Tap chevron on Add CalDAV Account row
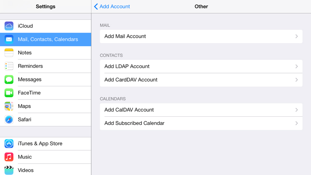Screen dimensions: 311x175 (297, 110)
